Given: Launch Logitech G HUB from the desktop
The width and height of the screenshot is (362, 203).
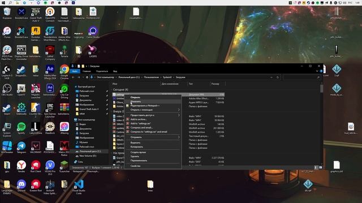Looking at the screenshot, I should (7, 72).
